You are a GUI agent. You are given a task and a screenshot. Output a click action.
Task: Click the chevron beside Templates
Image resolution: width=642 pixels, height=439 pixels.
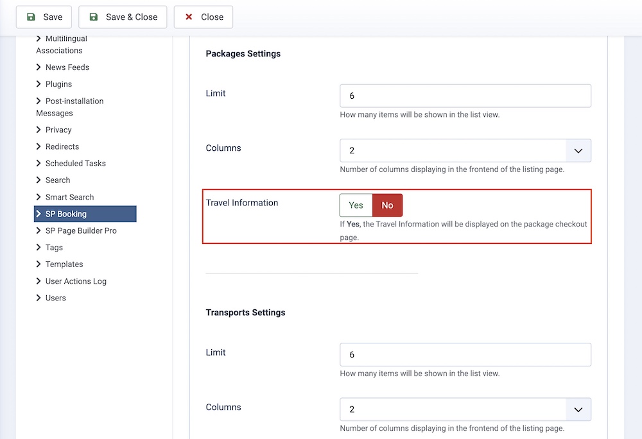coord(39,264)
